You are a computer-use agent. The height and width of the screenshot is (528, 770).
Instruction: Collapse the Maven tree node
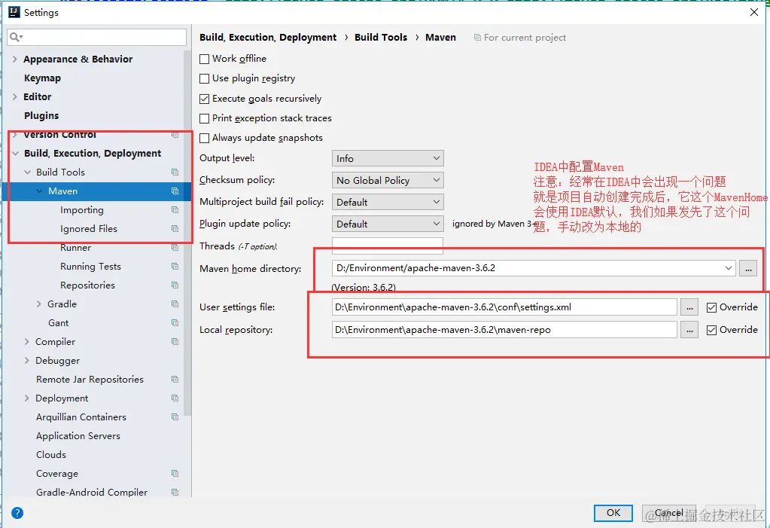click(39, 191)
